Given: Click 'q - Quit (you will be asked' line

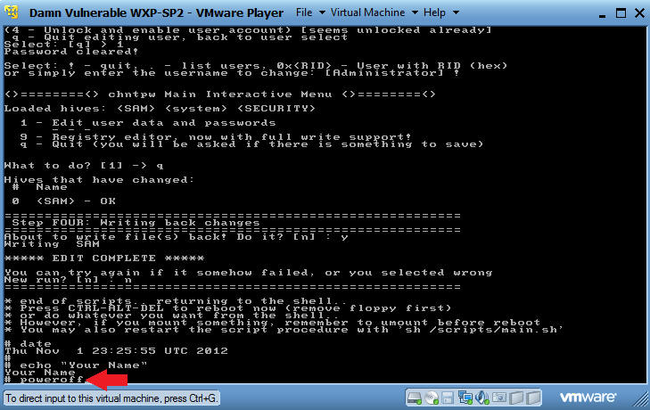Looking at the screenshot, I should [251, 144].
